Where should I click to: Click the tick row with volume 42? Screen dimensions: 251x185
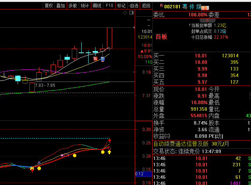coord(202,158)
